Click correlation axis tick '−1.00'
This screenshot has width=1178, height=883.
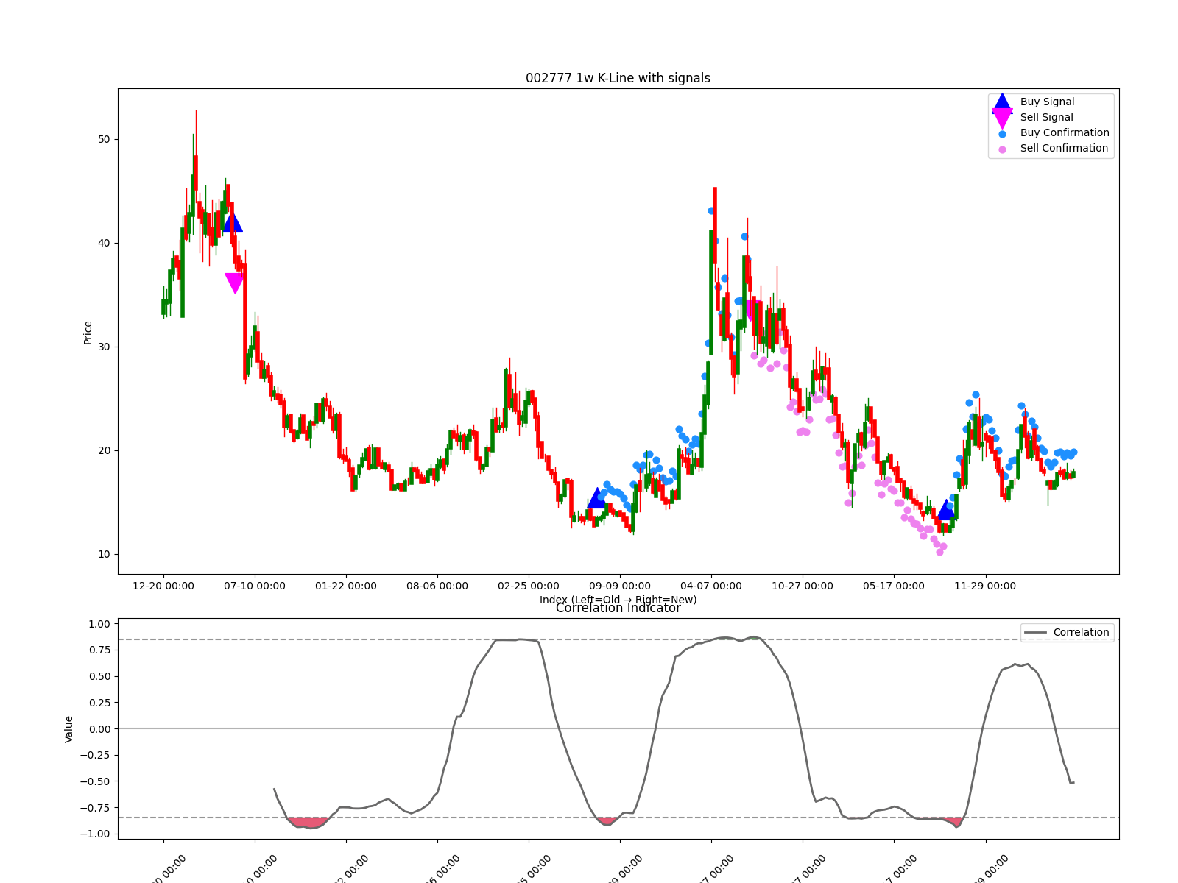[x=96, y=834]
